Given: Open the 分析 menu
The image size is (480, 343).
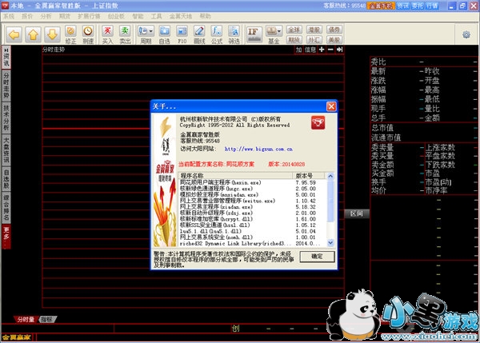Looking at the screenshot, I should pyautogui.click(x=46, y=16).
